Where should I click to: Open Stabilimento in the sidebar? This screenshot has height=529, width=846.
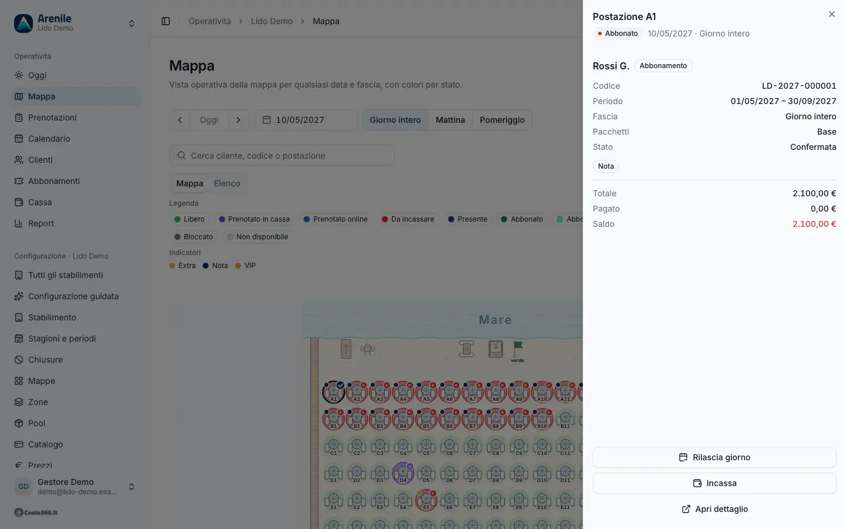pos(75,317)
